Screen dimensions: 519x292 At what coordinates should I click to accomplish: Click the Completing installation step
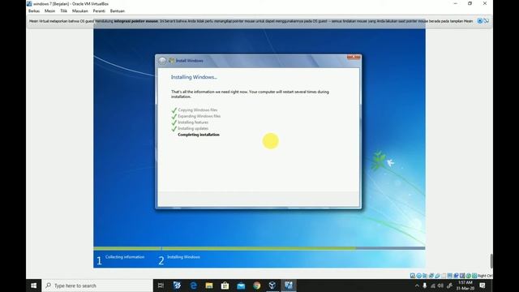199,135
